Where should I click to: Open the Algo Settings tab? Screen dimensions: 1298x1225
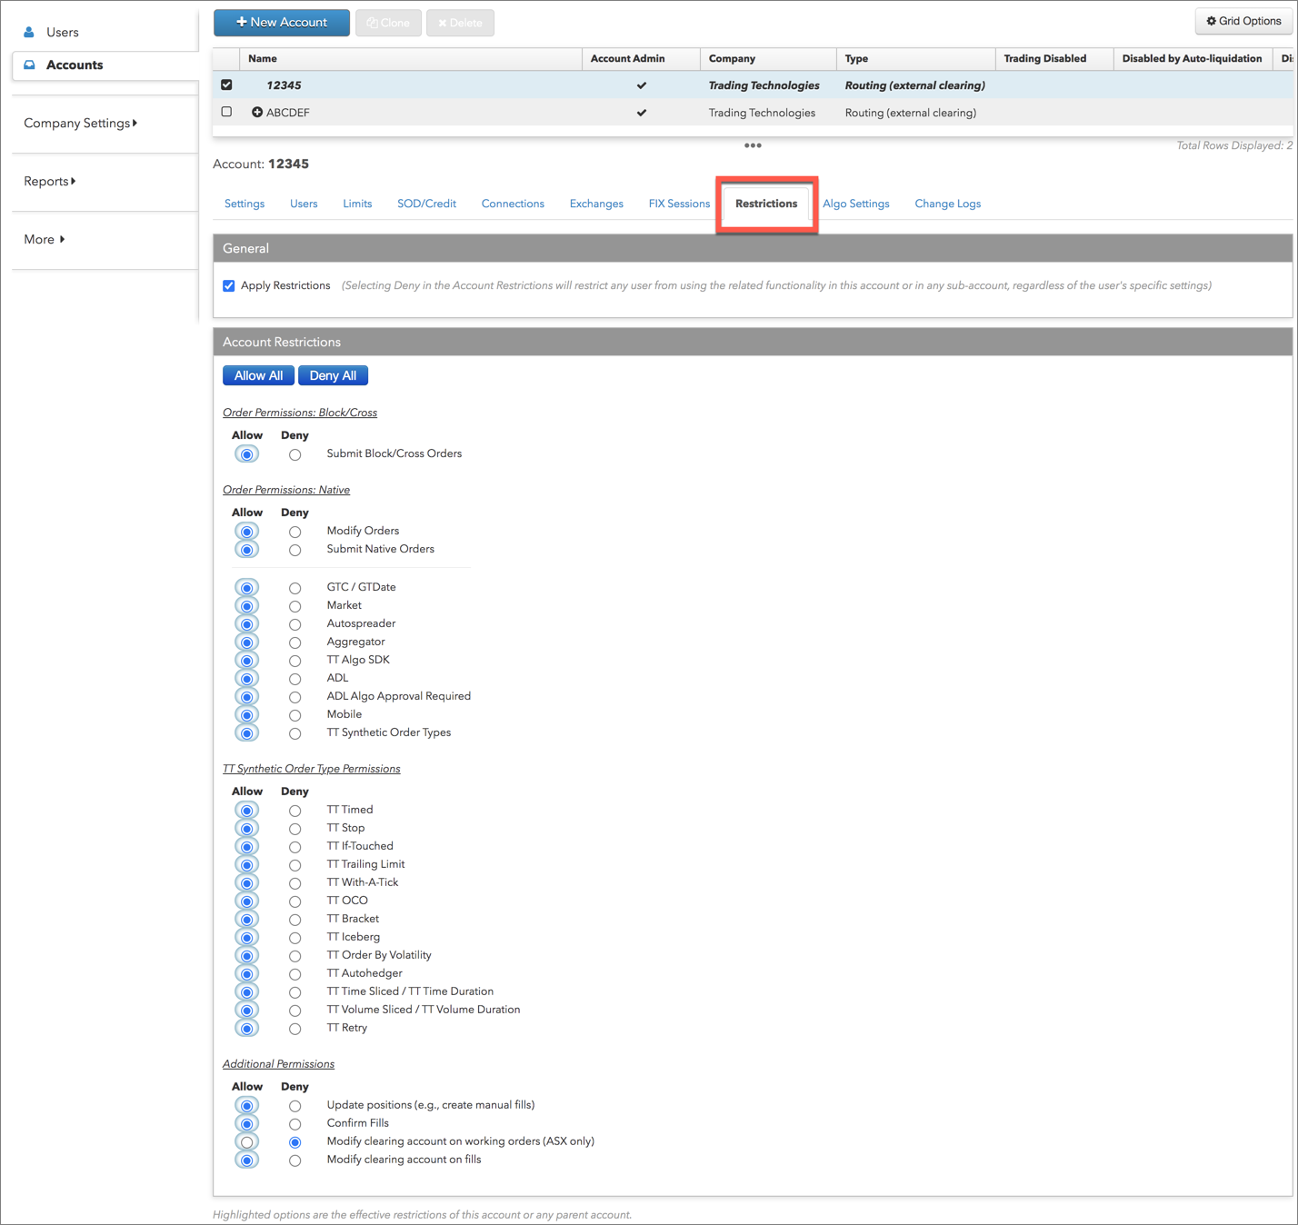coord(855,204)
